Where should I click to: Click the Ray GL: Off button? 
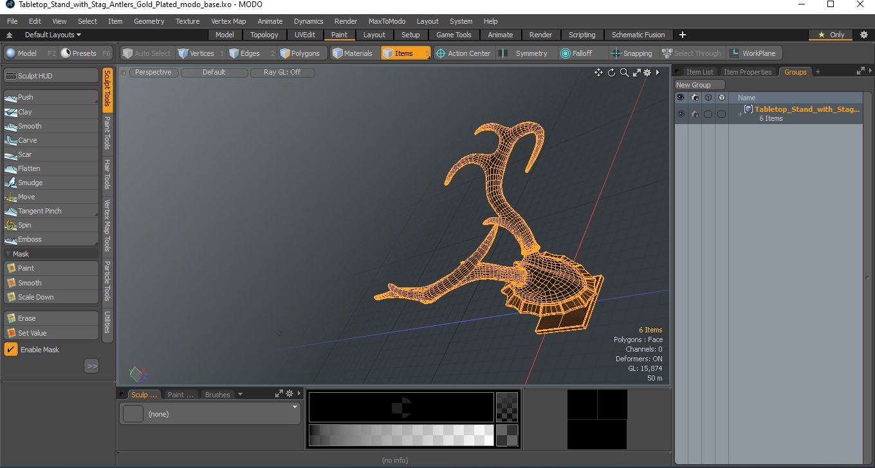(x=282, y=73)
